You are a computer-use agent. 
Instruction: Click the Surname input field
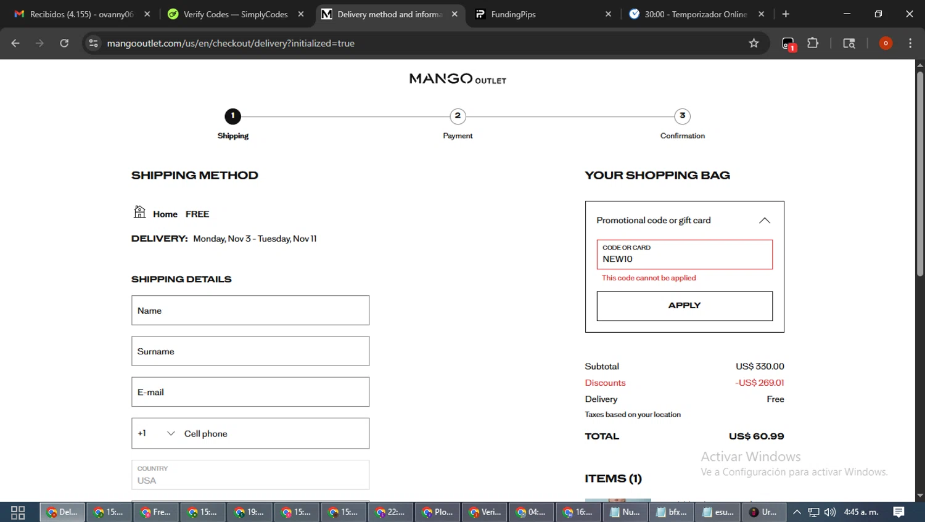(x=250, y=351)
